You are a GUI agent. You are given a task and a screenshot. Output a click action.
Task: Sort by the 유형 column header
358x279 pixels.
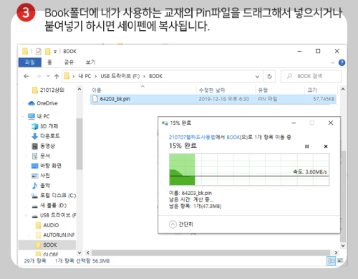[x=263, y=90]
